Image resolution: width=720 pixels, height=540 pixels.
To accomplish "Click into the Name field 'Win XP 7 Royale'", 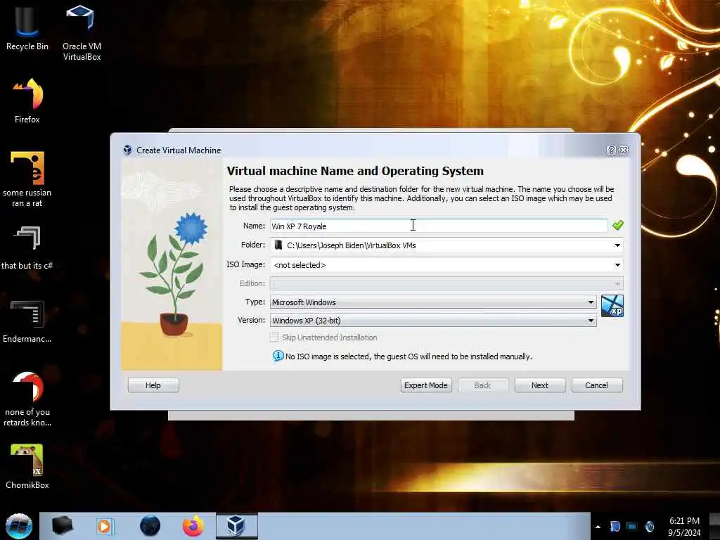I will click(439, 226).
